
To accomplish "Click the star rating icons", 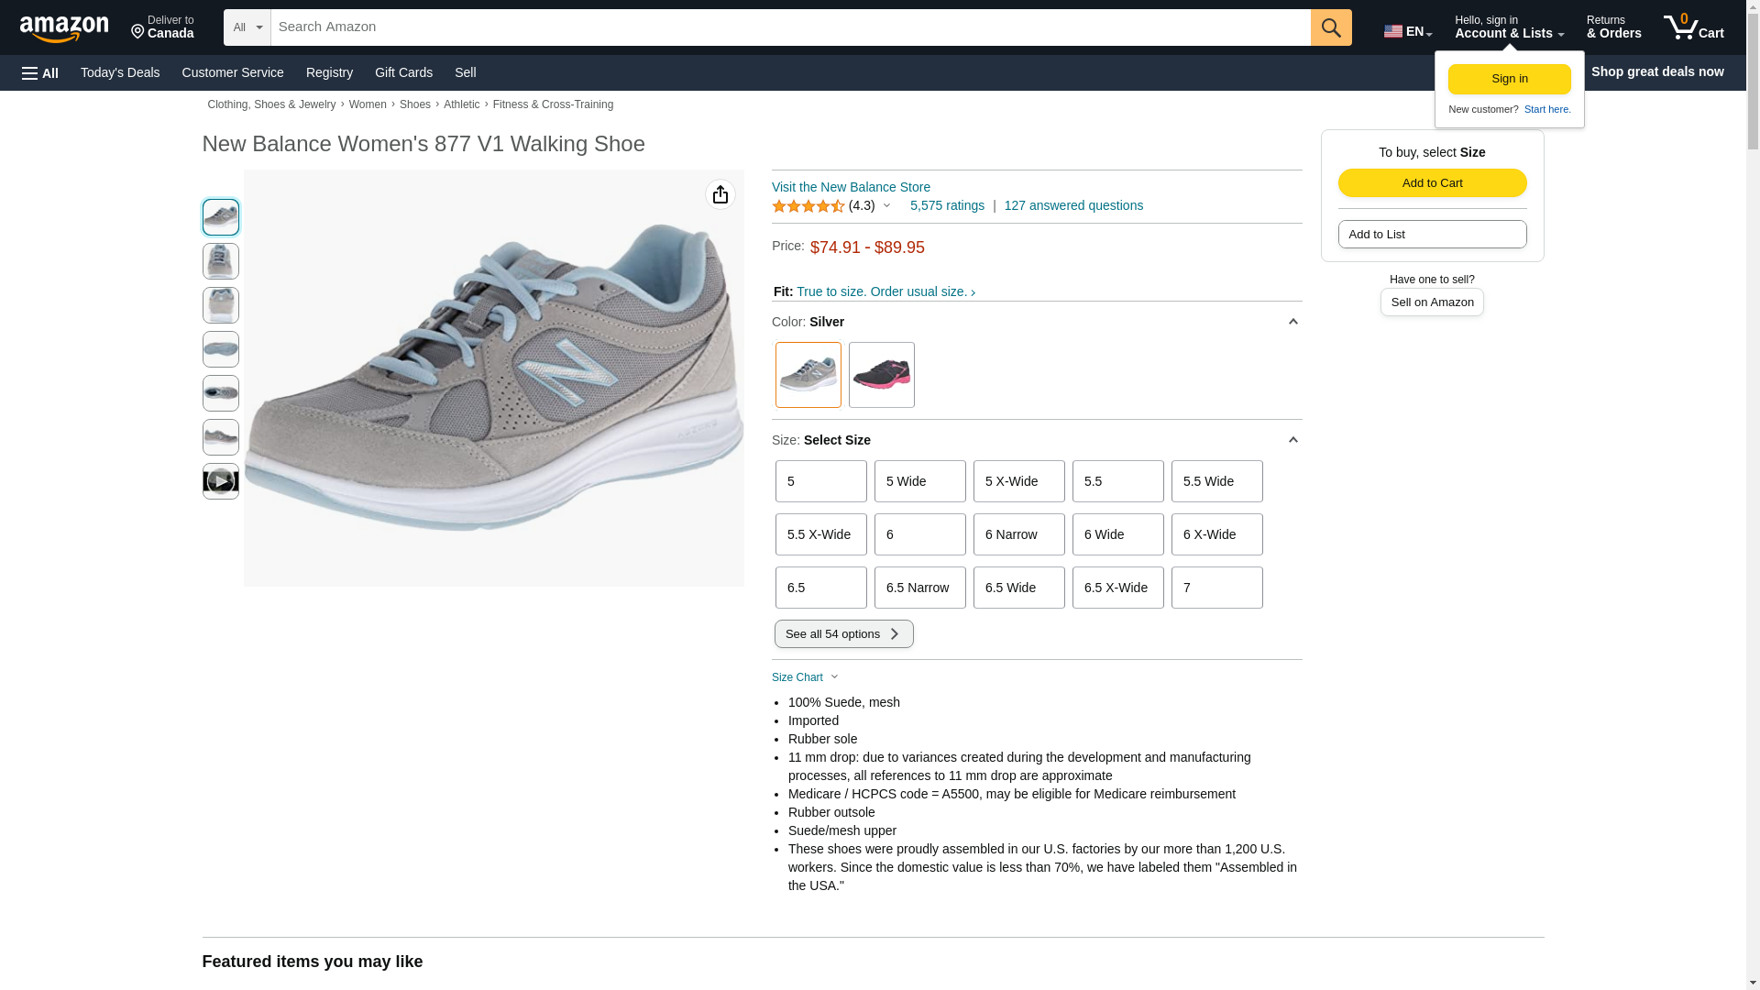I will click(x=808, y=206).
